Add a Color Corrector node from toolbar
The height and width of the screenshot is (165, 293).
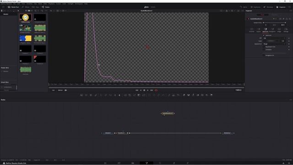[101, 95]
